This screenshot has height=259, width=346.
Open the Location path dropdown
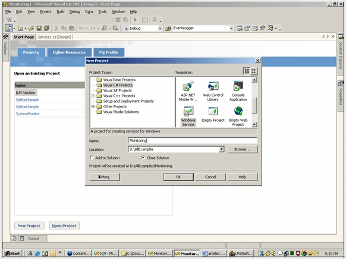point(221,150)
